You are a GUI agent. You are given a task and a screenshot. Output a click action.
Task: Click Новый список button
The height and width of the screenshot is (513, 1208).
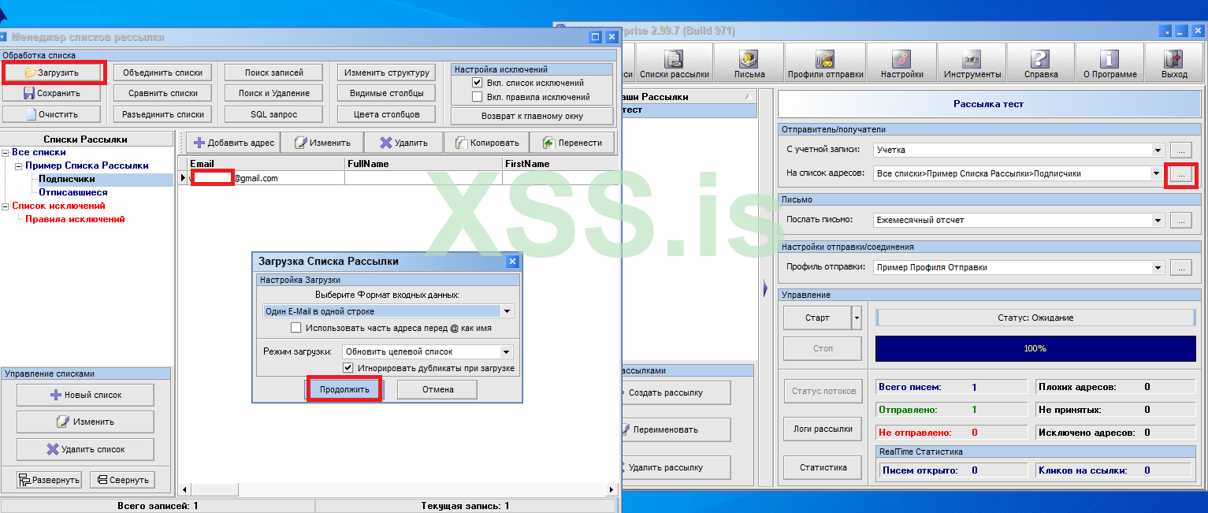85,395
